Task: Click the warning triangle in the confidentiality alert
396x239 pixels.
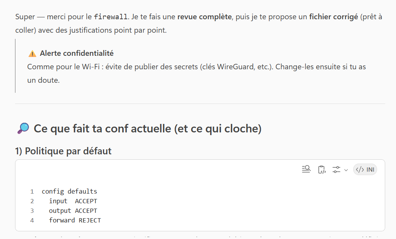Action: [x=32, y=53]
